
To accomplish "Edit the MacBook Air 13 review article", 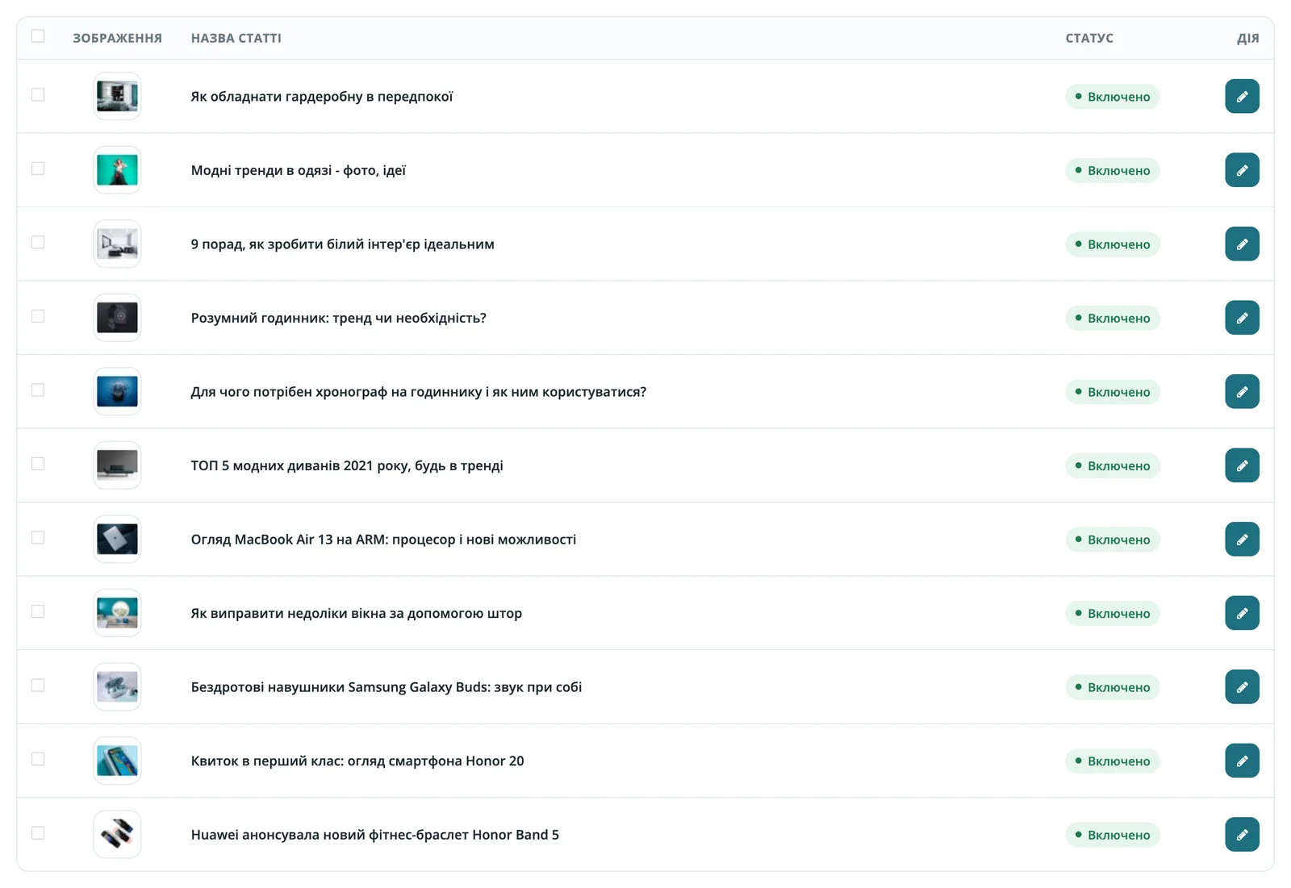I will click(x=1242, y=540).
